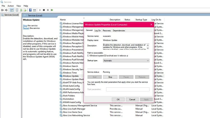Click the Export List toolbar icon

pyautogui.click(x=25, y=10)
